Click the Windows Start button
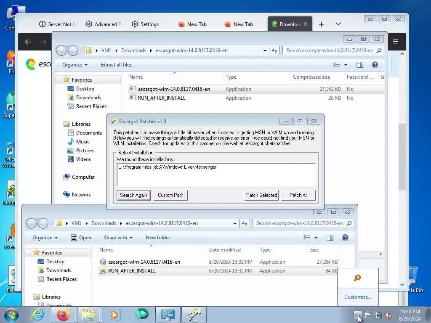431x323 pixels. click(x=11, y=315)
